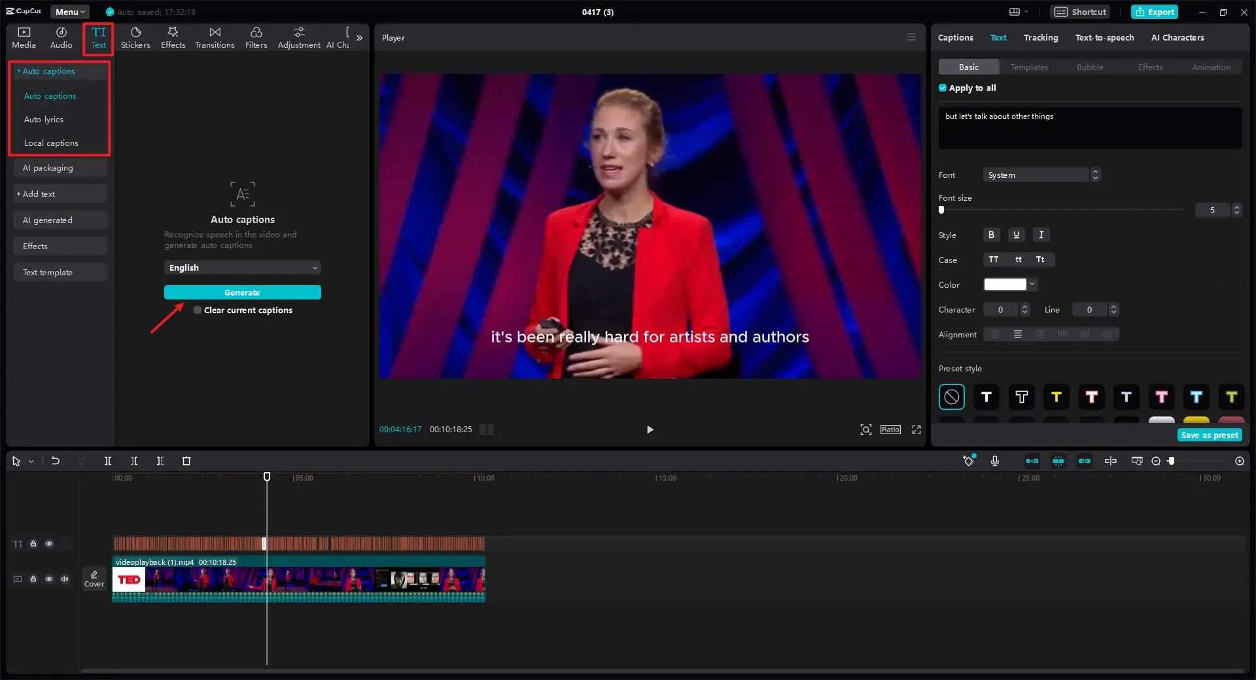
Task: Check Clear current captions
Action: tap(197, 310)
